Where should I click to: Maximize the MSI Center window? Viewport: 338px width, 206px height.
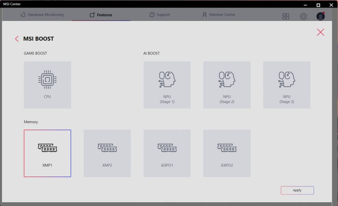click(x=318, y=5)
